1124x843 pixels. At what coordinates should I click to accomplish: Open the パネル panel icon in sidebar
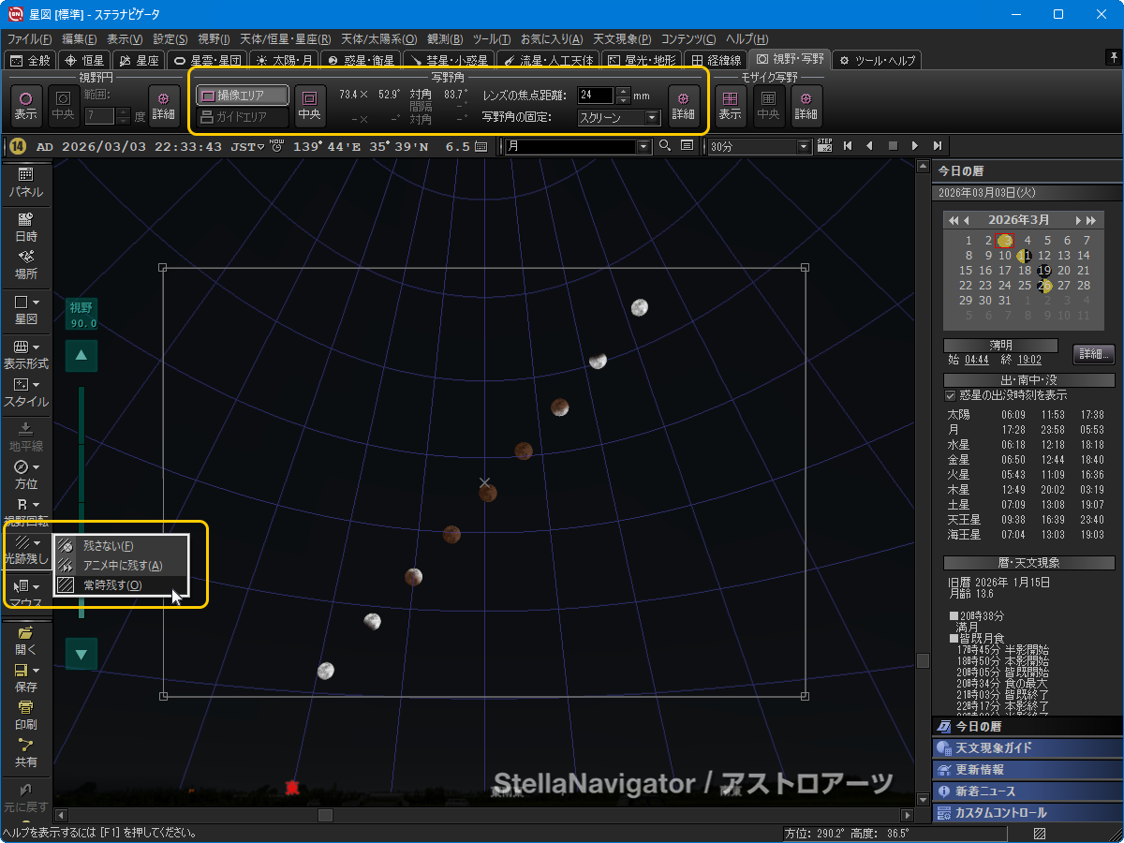tap(25, 181)
